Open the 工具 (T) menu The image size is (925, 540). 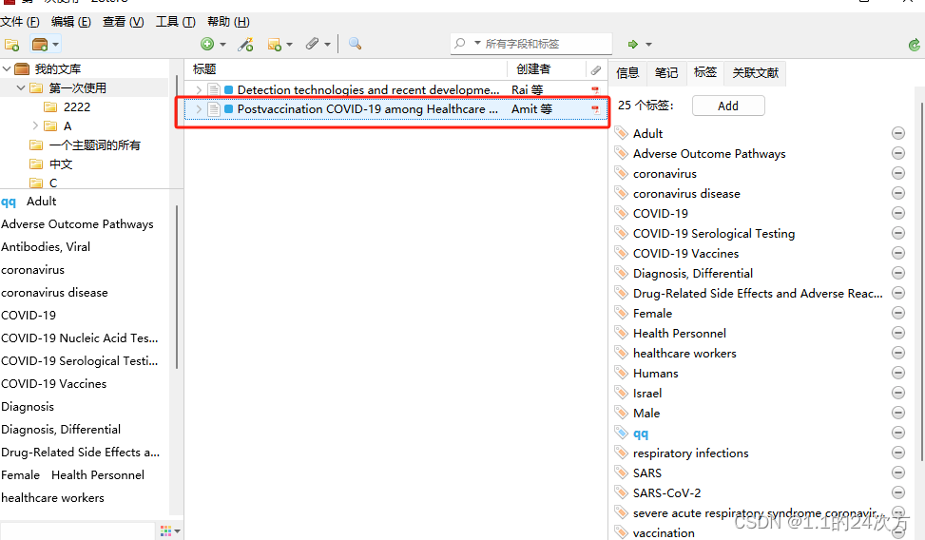click(x=175, y=22)
